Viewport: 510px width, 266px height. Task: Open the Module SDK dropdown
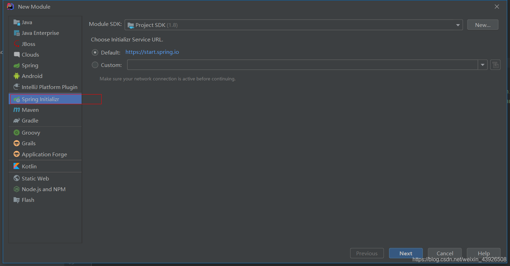pos(294,25)
